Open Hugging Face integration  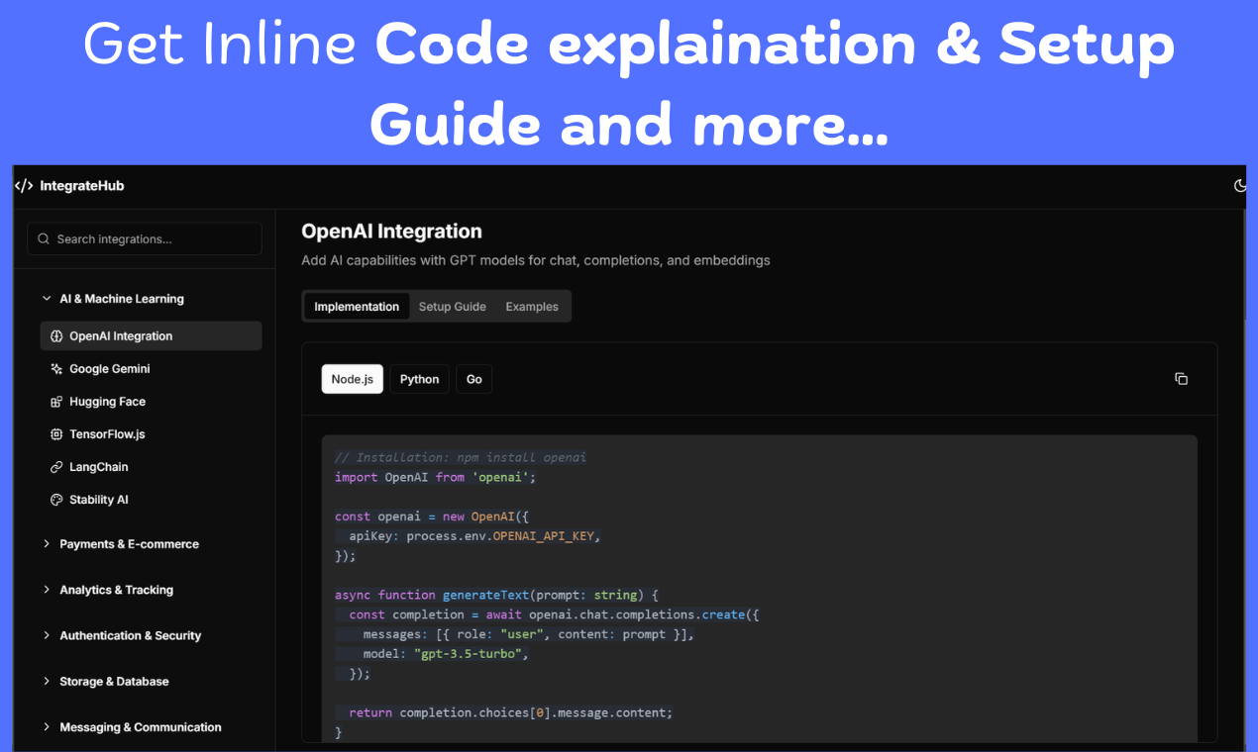tap(152, 402)
